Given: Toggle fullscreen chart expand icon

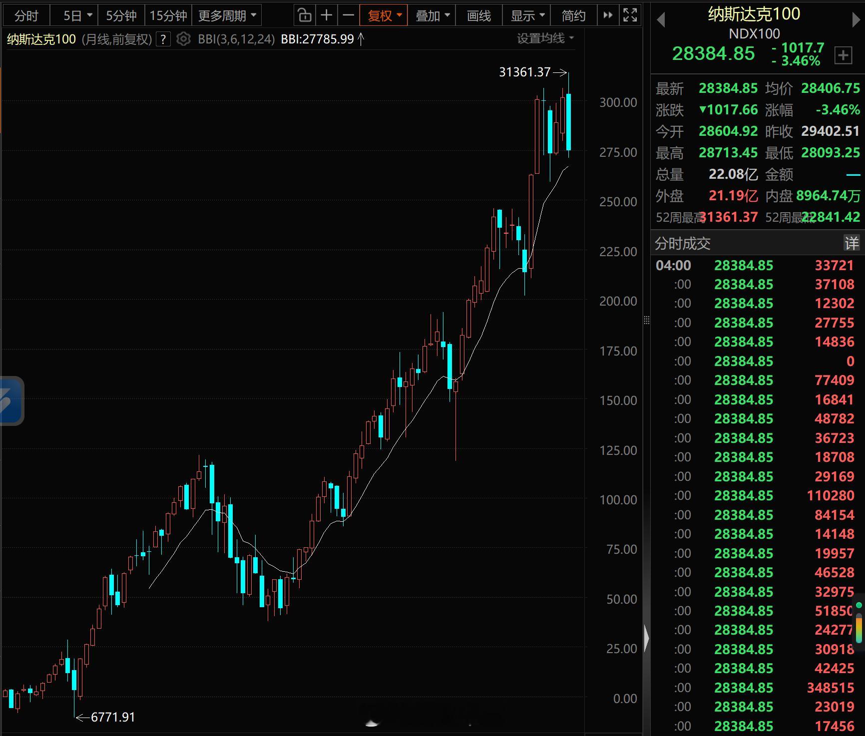Looking at the screenshot, I should pos(630,15).
